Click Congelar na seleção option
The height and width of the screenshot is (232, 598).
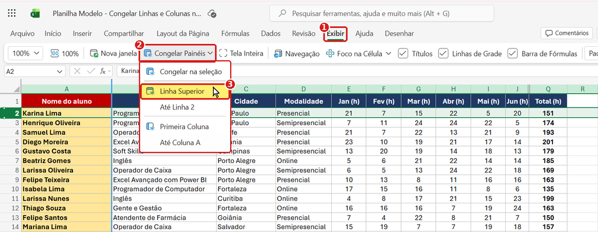point(185,71)
